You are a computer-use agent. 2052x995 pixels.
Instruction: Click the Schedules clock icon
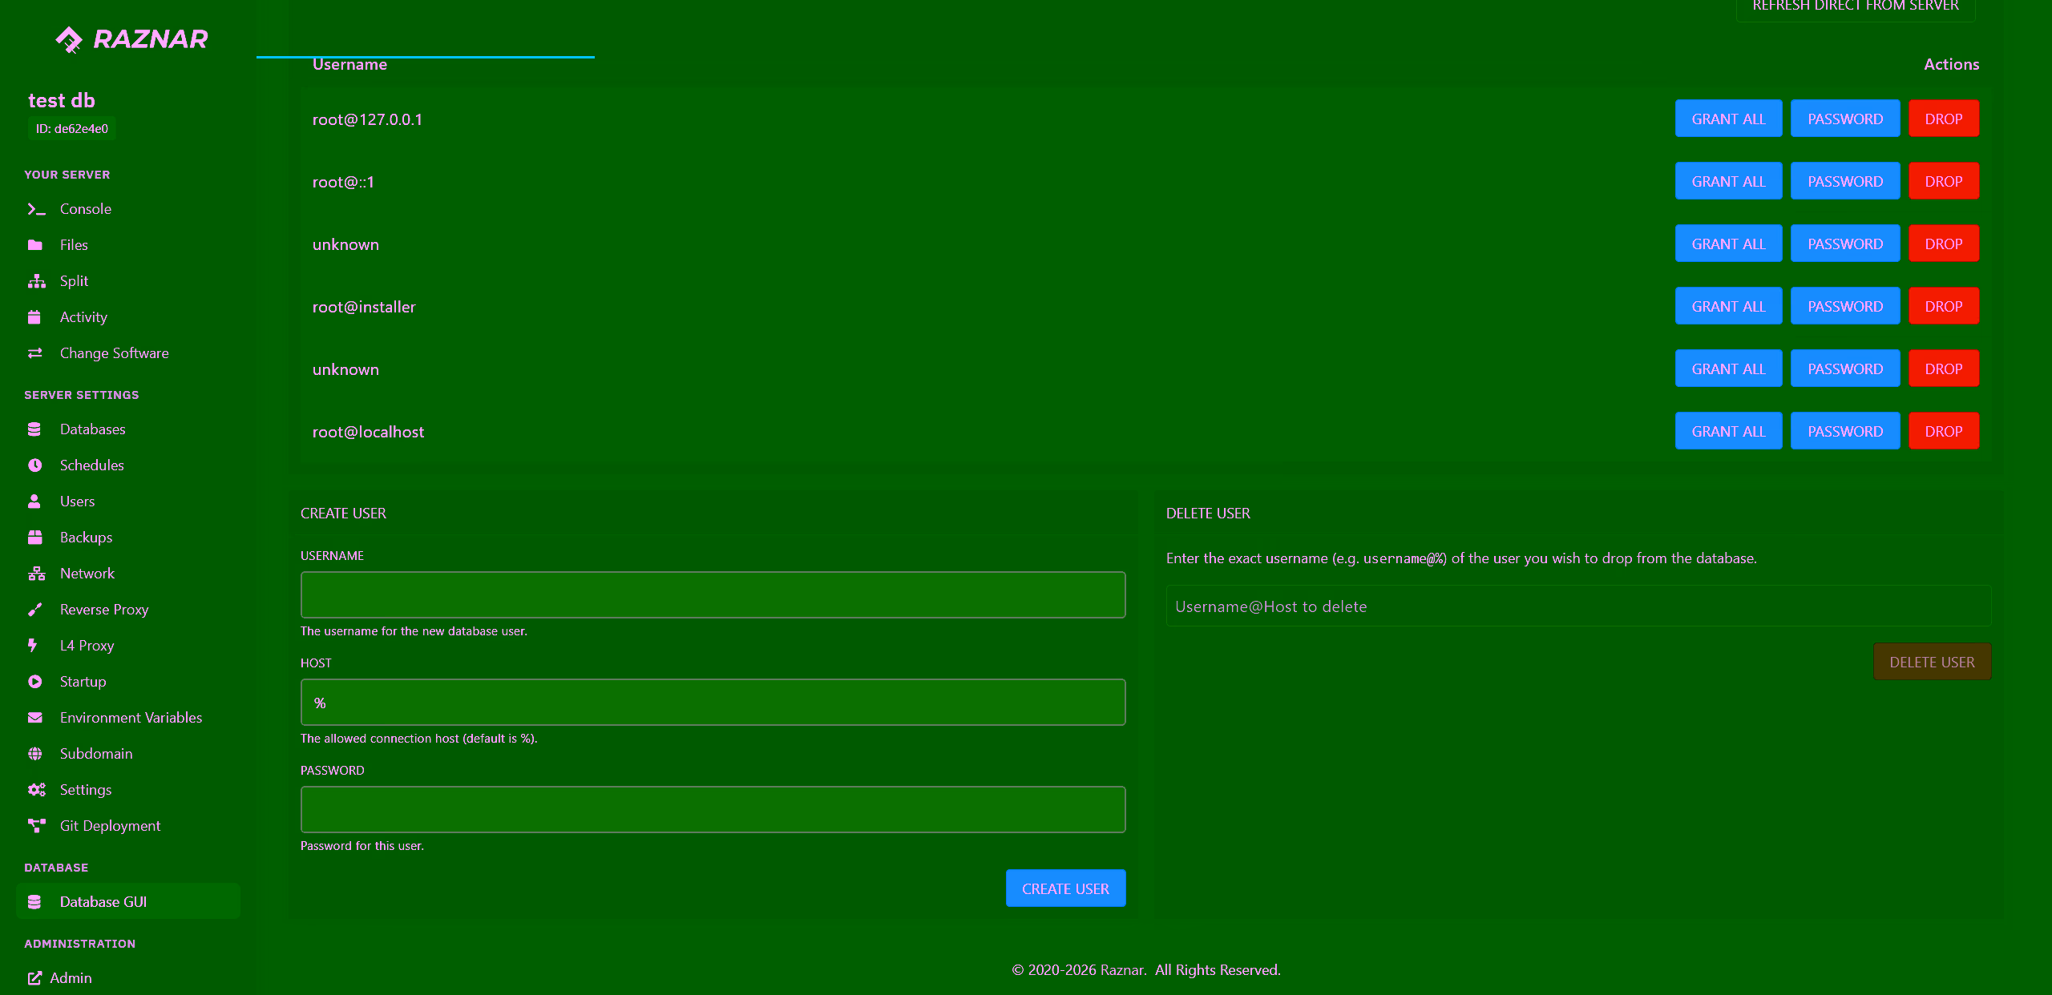pyautogui.click(x=35, y=465)
